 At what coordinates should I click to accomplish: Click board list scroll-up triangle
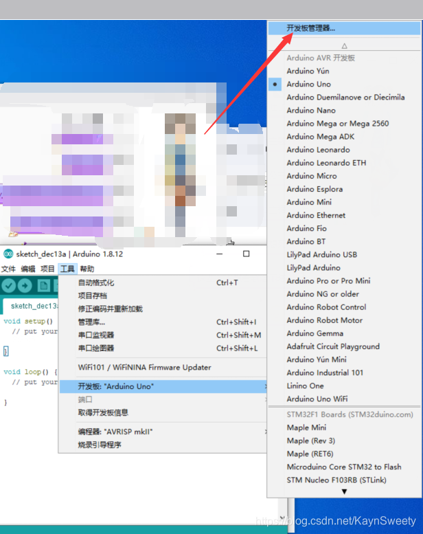344,45
